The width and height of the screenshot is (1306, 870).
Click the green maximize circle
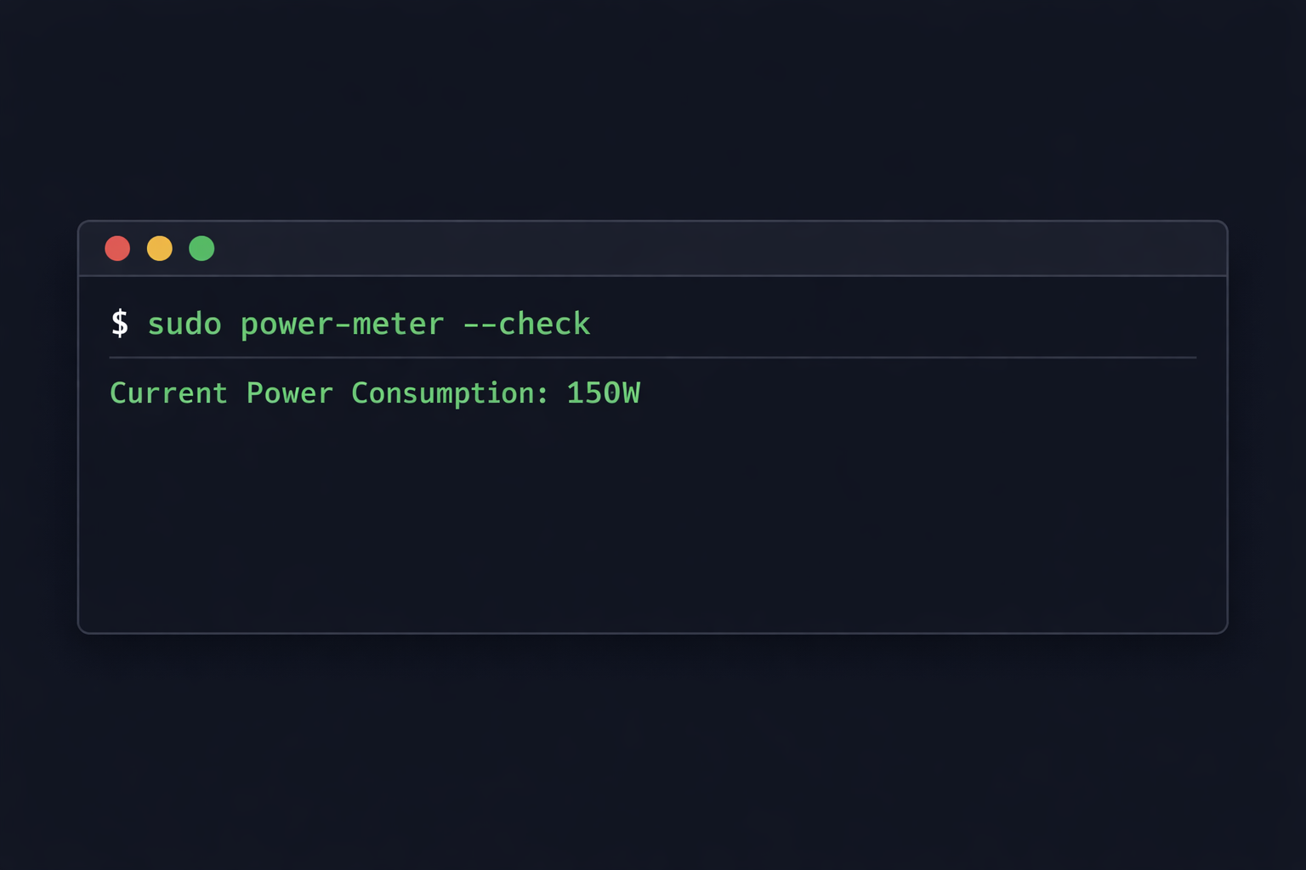pyautogui.click(x=202, y=248)
